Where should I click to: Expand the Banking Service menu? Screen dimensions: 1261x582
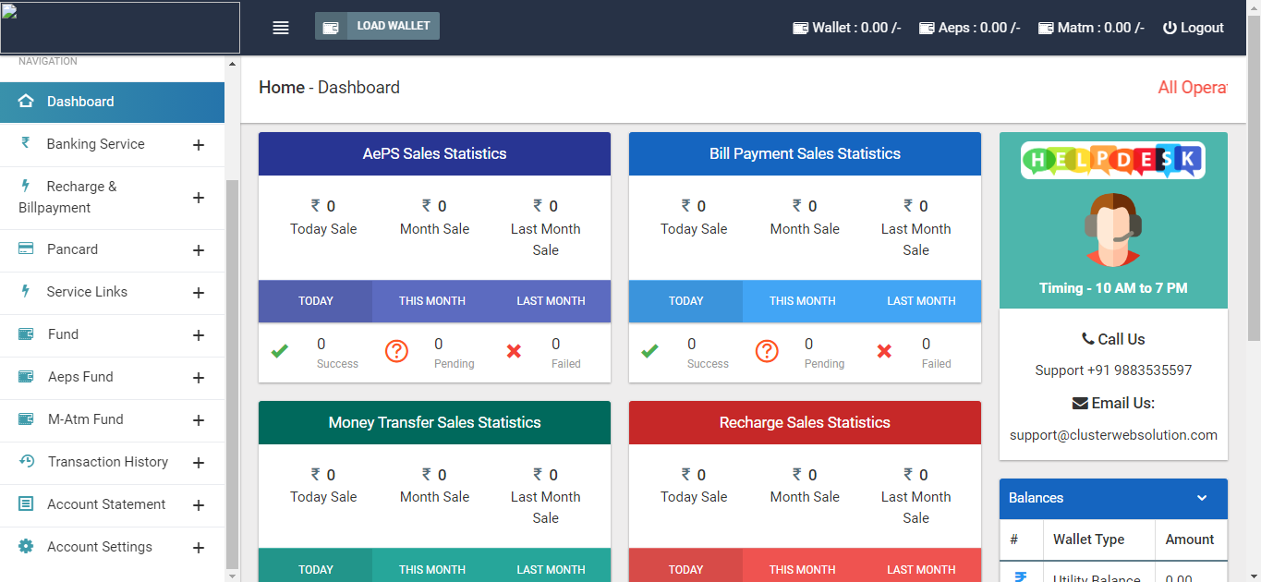[198, 145]
